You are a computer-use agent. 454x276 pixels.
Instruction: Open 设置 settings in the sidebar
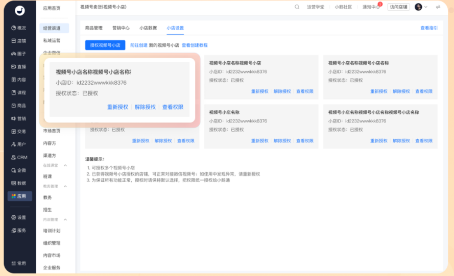pos(19,217)
